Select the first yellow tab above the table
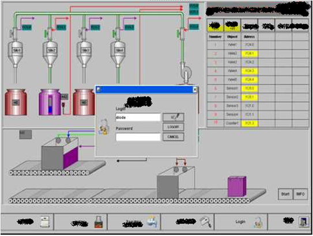The height and width of the screenshot is (236, 313). pos(215,25)
